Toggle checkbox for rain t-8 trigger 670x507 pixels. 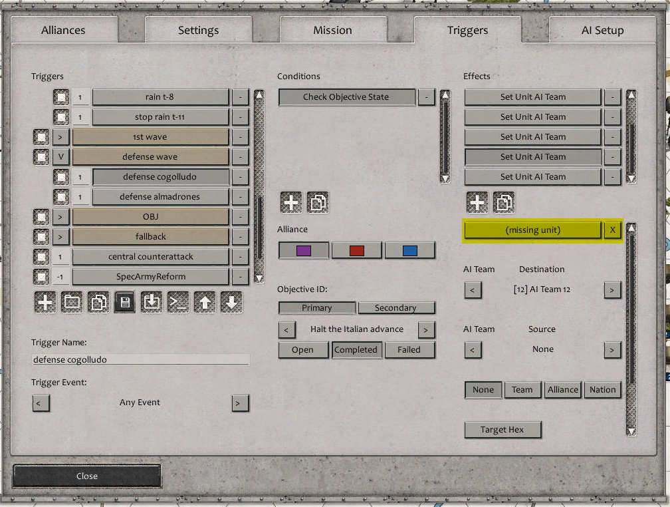click(x=61, y=97)
